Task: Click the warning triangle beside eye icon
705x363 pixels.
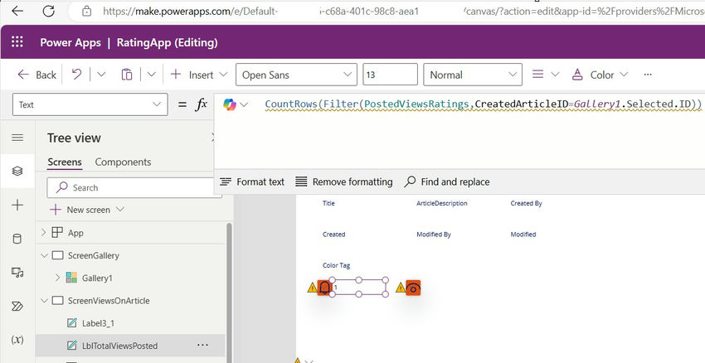Action: pyautogui.click(x=400, y=288)
